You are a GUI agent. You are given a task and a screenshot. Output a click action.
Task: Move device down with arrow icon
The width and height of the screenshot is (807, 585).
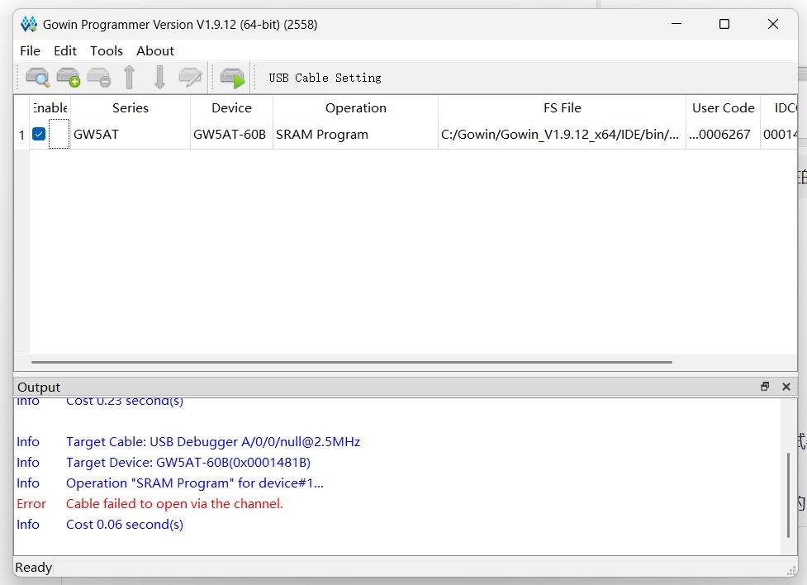[x=159, y=78]
